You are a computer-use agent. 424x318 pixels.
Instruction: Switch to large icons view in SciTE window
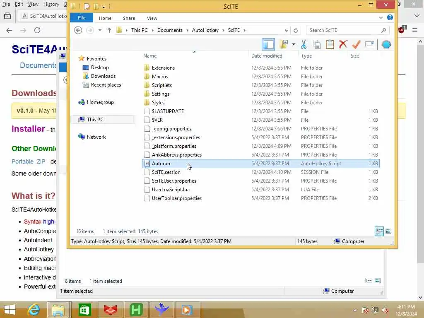coord(388,231)
